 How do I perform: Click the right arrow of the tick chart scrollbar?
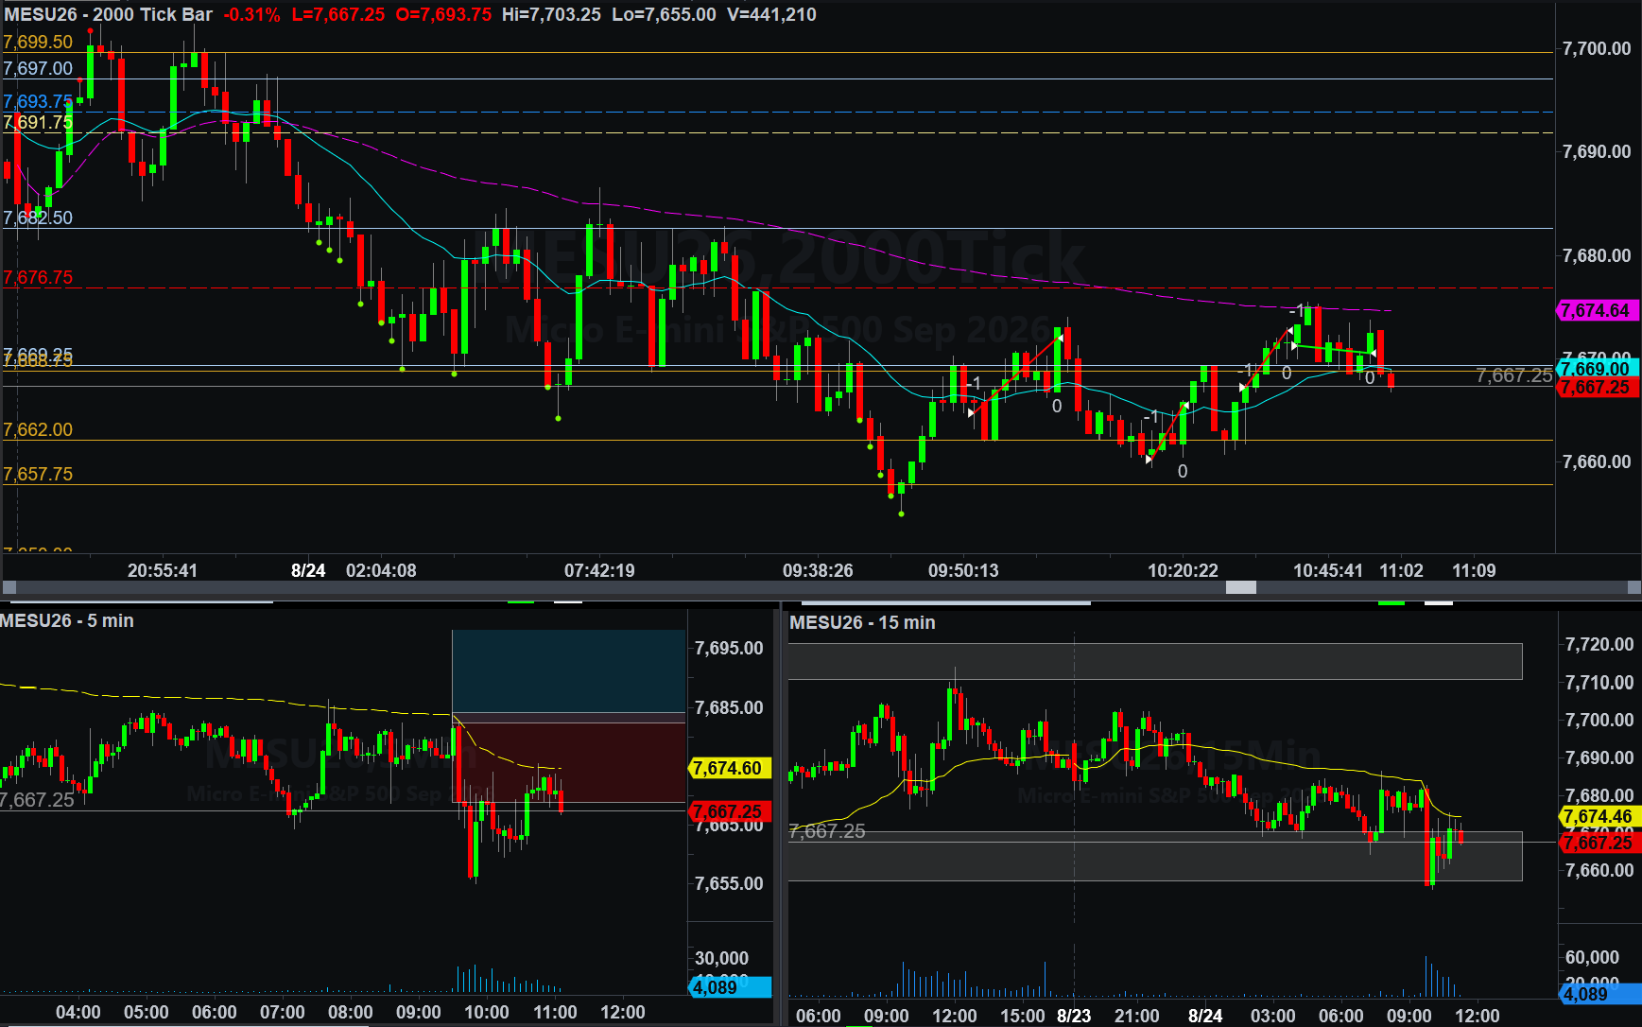(x=1633, y=587)
